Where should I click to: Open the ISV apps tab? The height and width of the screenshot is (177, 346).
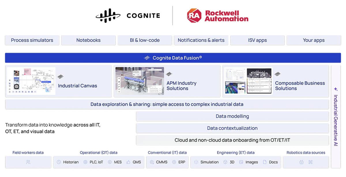coord(257,40)
